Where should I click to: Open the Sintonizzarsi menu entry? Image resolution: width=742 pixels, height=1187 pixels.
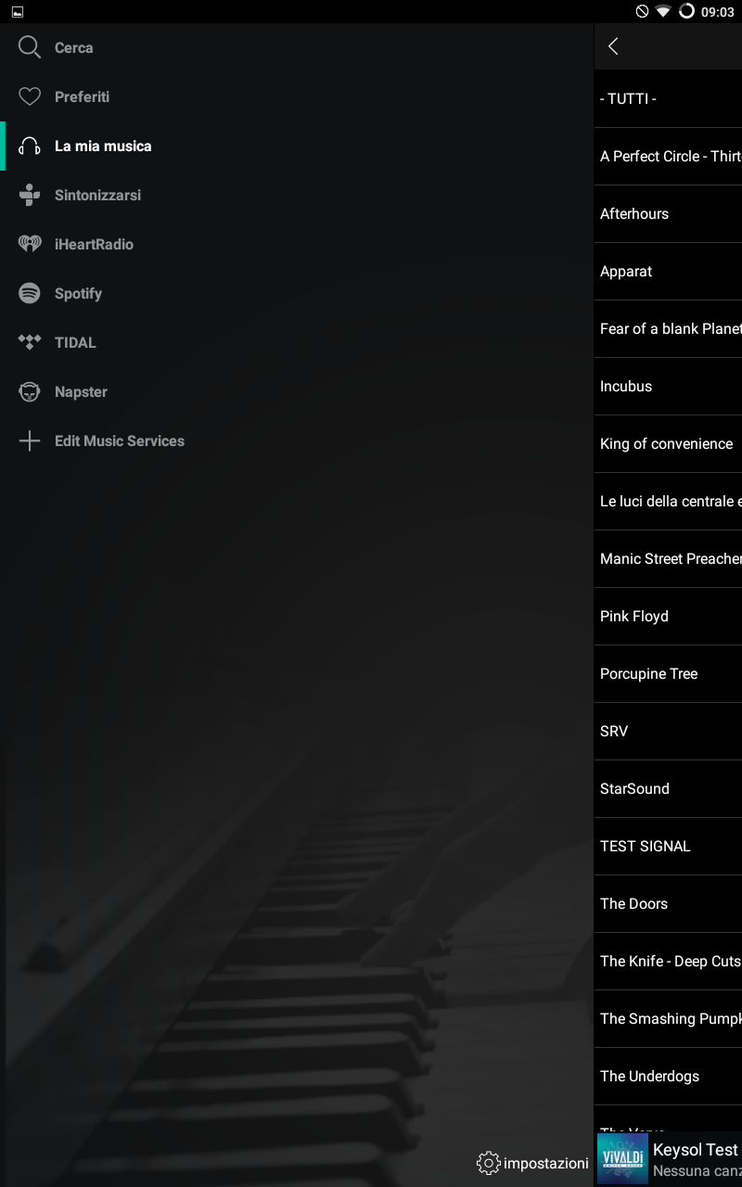(297, 195)
